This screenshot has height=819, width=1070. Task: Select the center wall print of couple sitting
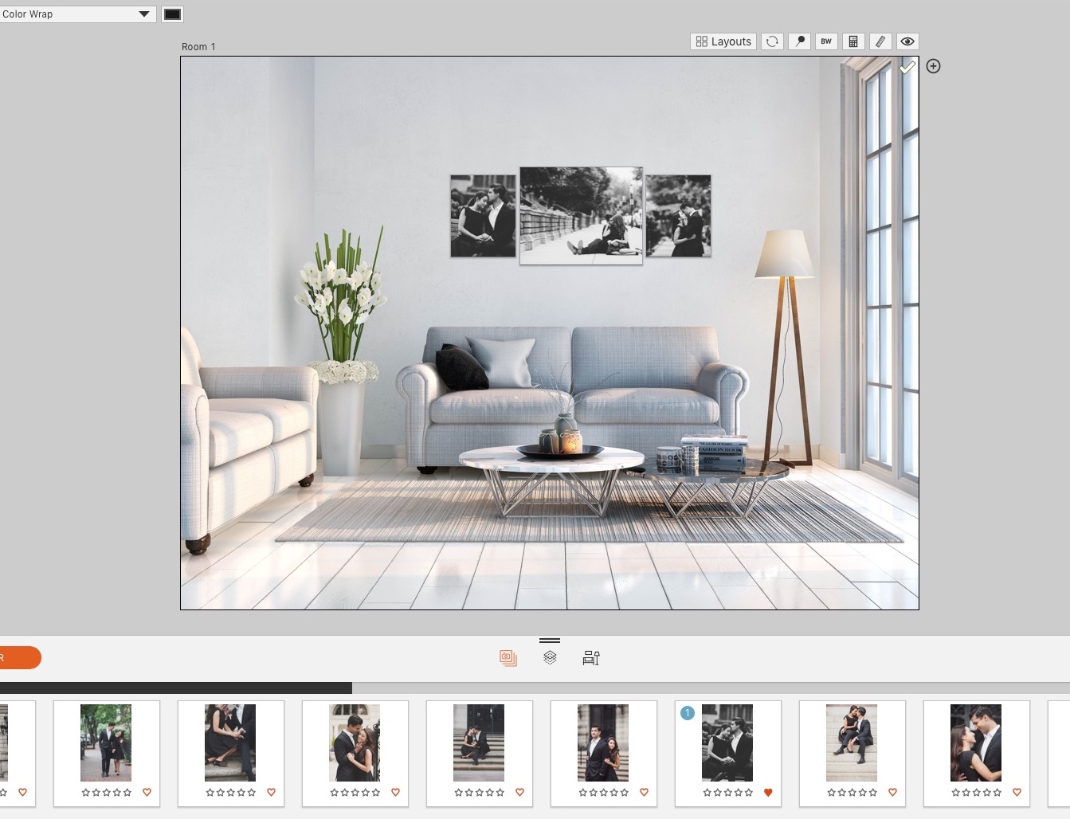(x=581, y=216)
